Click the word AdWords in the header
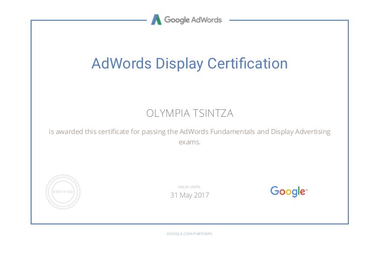The width and height of the screenshot is (379, 268). (207, 20)
